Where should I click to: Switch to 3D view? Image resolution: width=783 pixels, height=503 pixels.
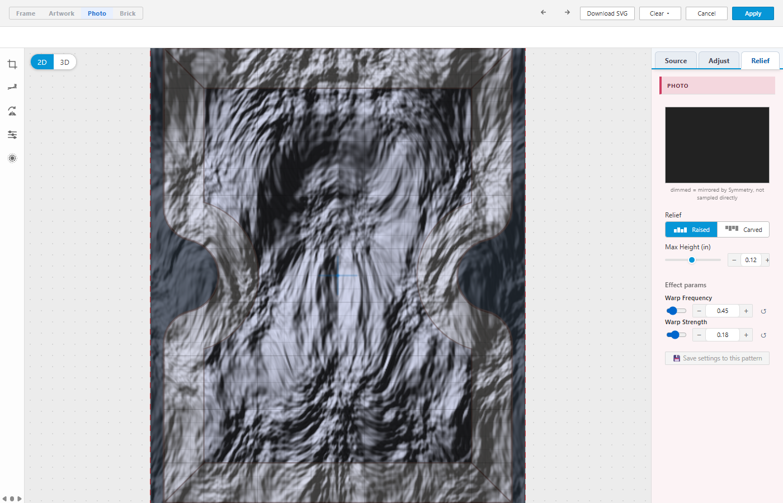[65, 62]
